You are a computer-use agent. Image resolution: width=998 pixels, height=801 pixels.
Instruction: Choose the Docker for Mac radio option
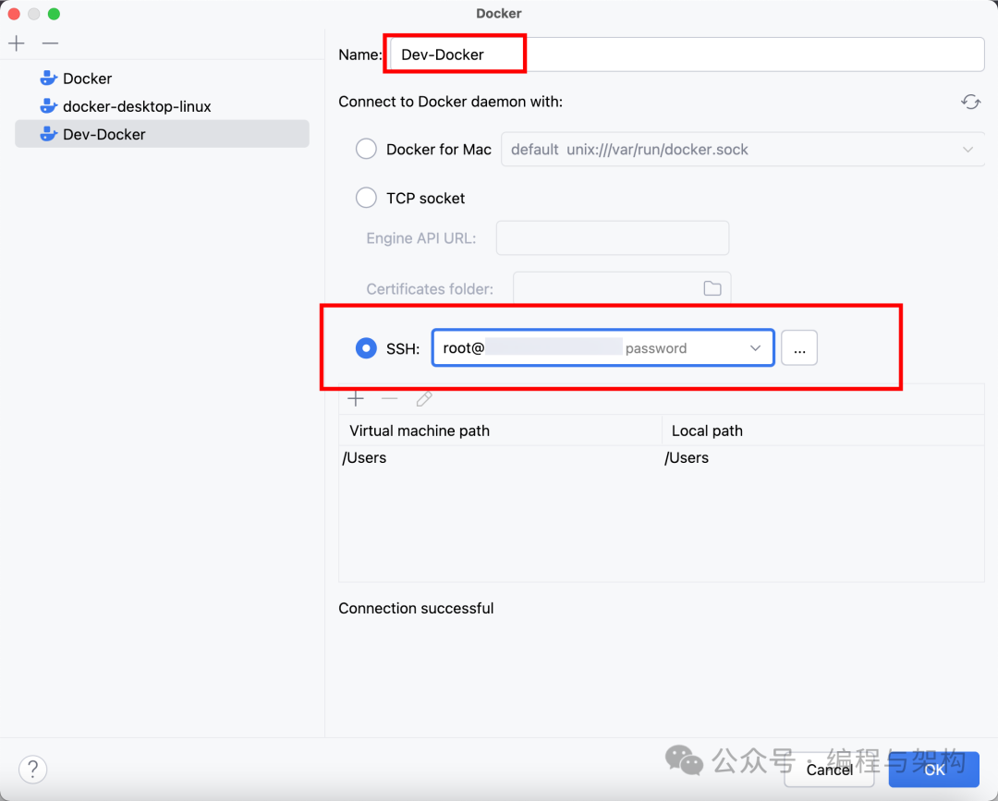click(x=366, y=150)
